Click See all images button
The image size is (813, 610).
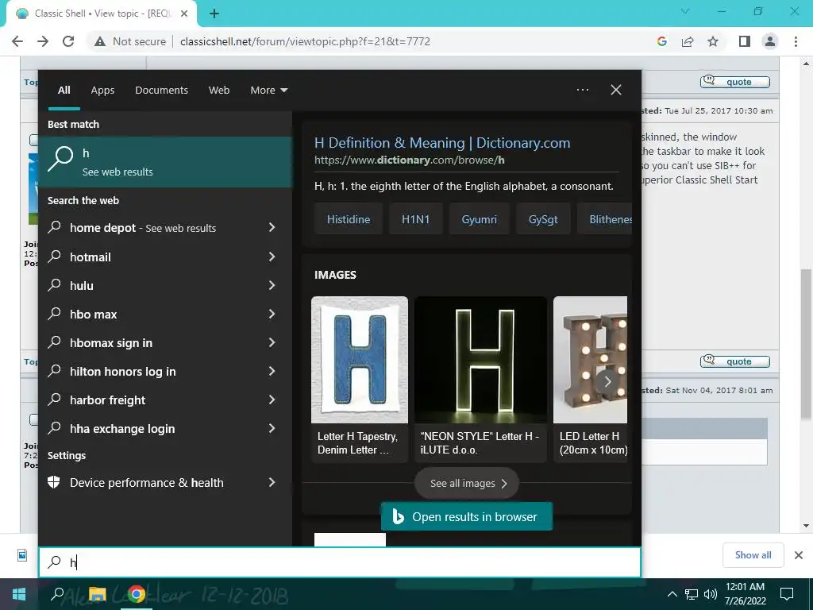point(467,484)
